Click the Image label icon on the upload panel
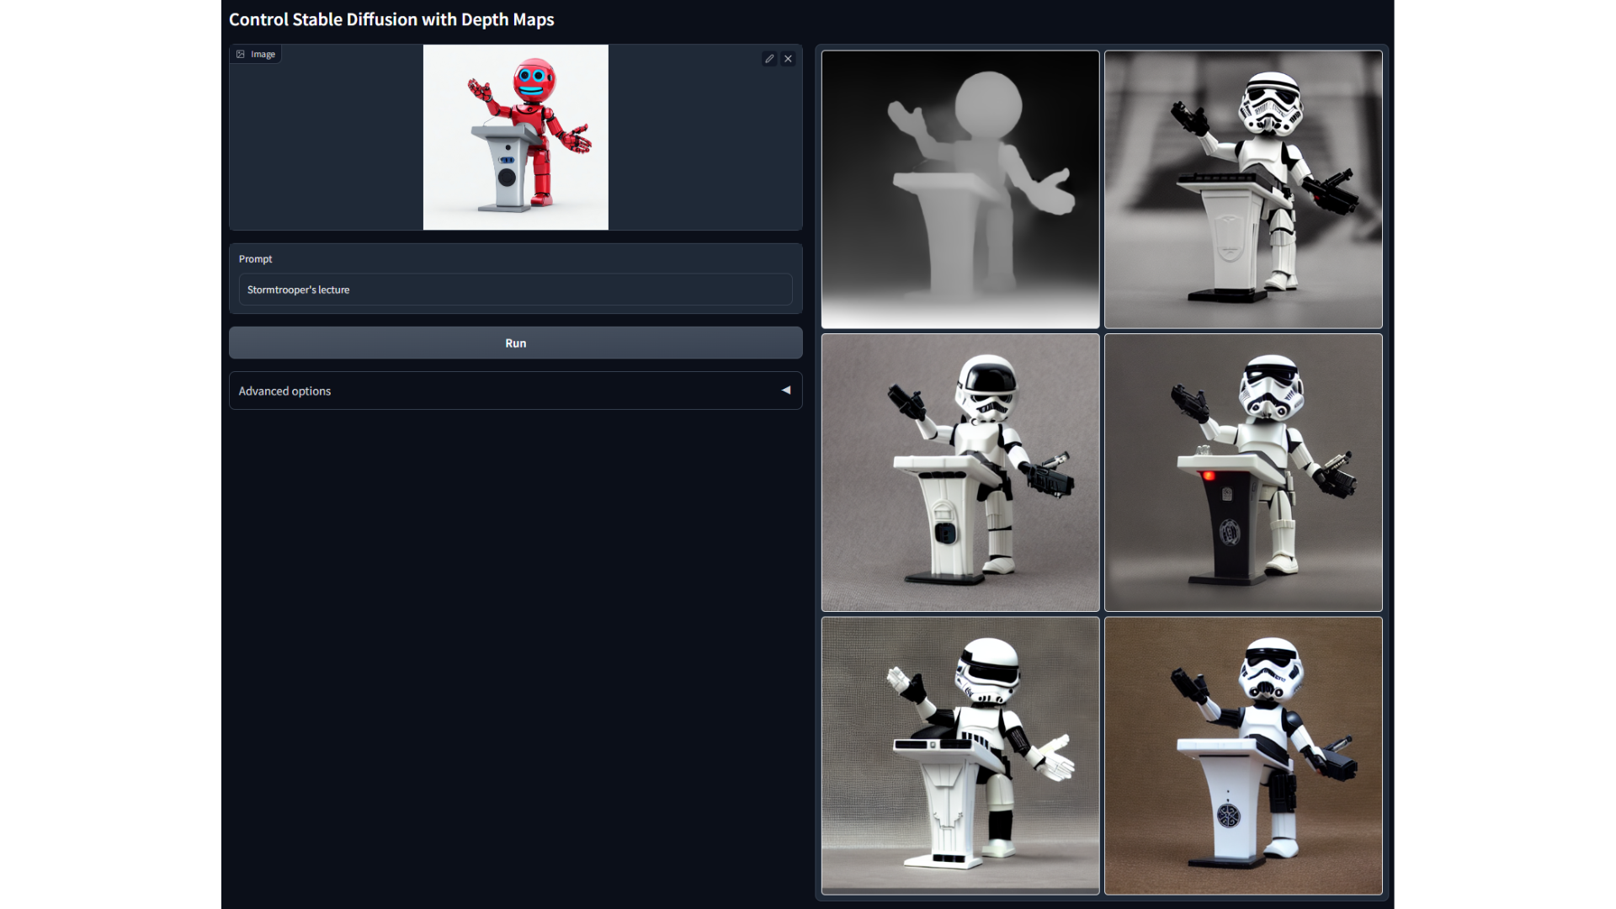This screenshot has width=1616, height=909. (241, 54)
